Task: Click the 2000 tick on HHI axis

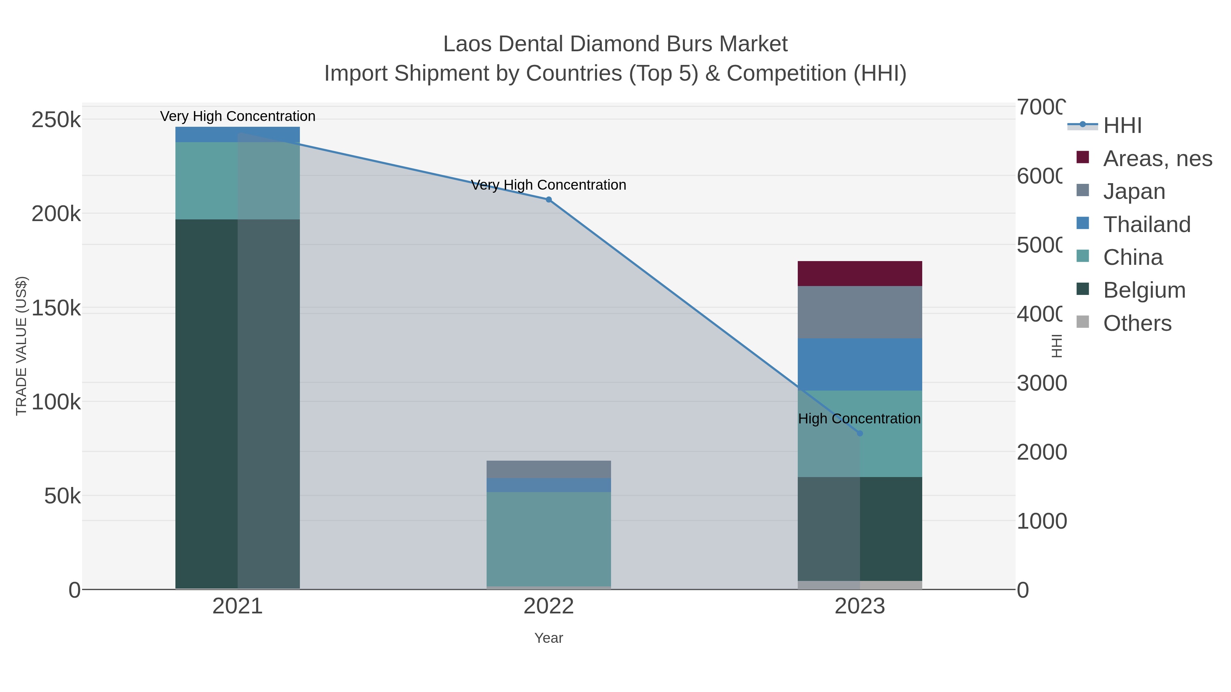Action: 1042,452
